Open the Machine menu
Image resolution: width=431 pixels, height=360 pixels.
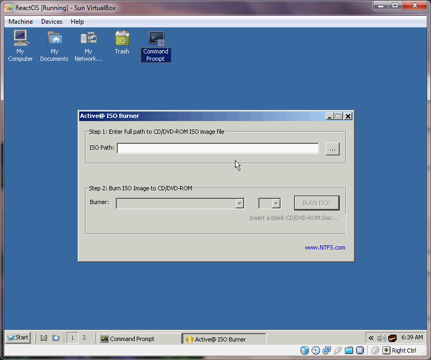click(21, 22)
